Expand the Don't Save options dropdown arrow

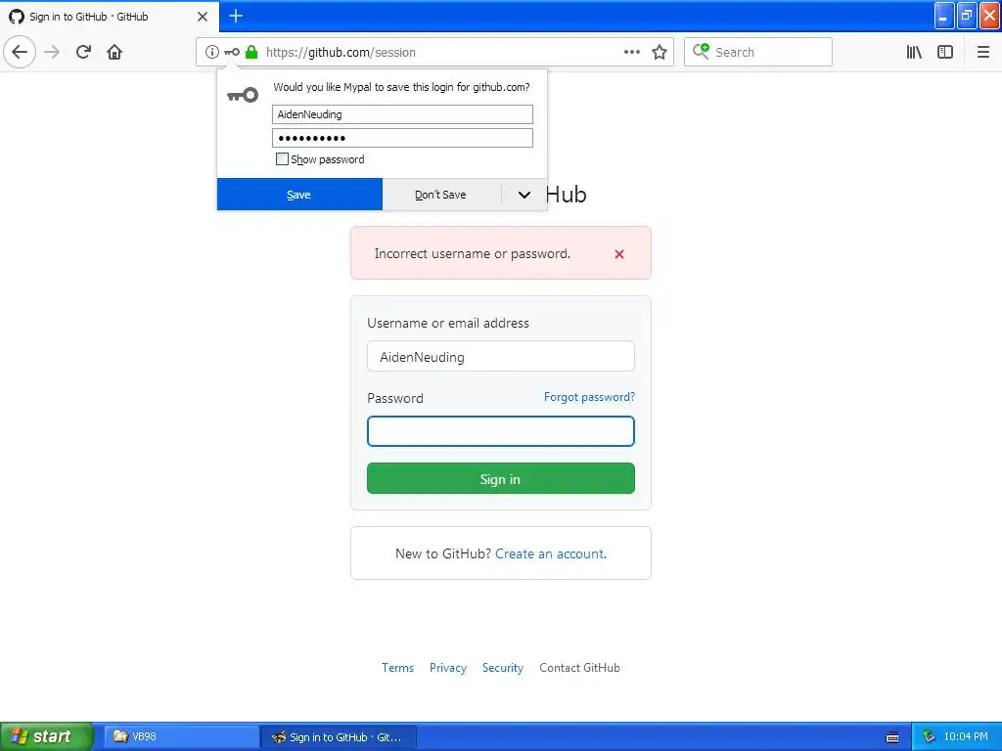point(524,195)
